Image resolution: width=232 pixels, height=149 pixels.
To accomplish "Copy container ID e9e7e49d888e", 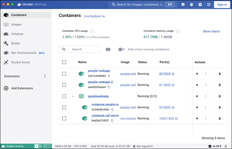I will 109,76.
